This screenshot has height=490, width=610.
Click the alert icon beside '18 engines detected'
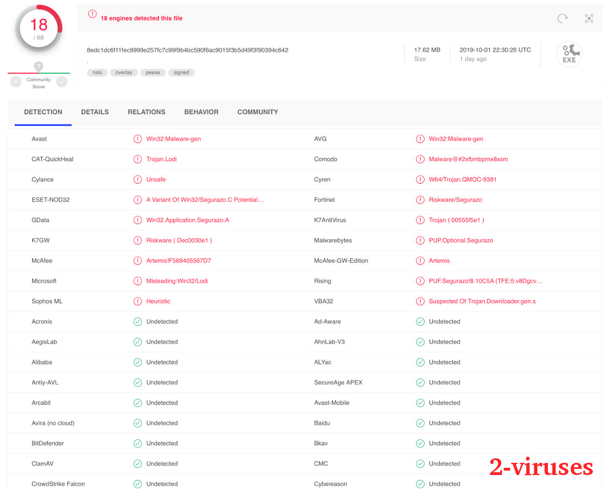pyautogui.click(x=92, y=14)
